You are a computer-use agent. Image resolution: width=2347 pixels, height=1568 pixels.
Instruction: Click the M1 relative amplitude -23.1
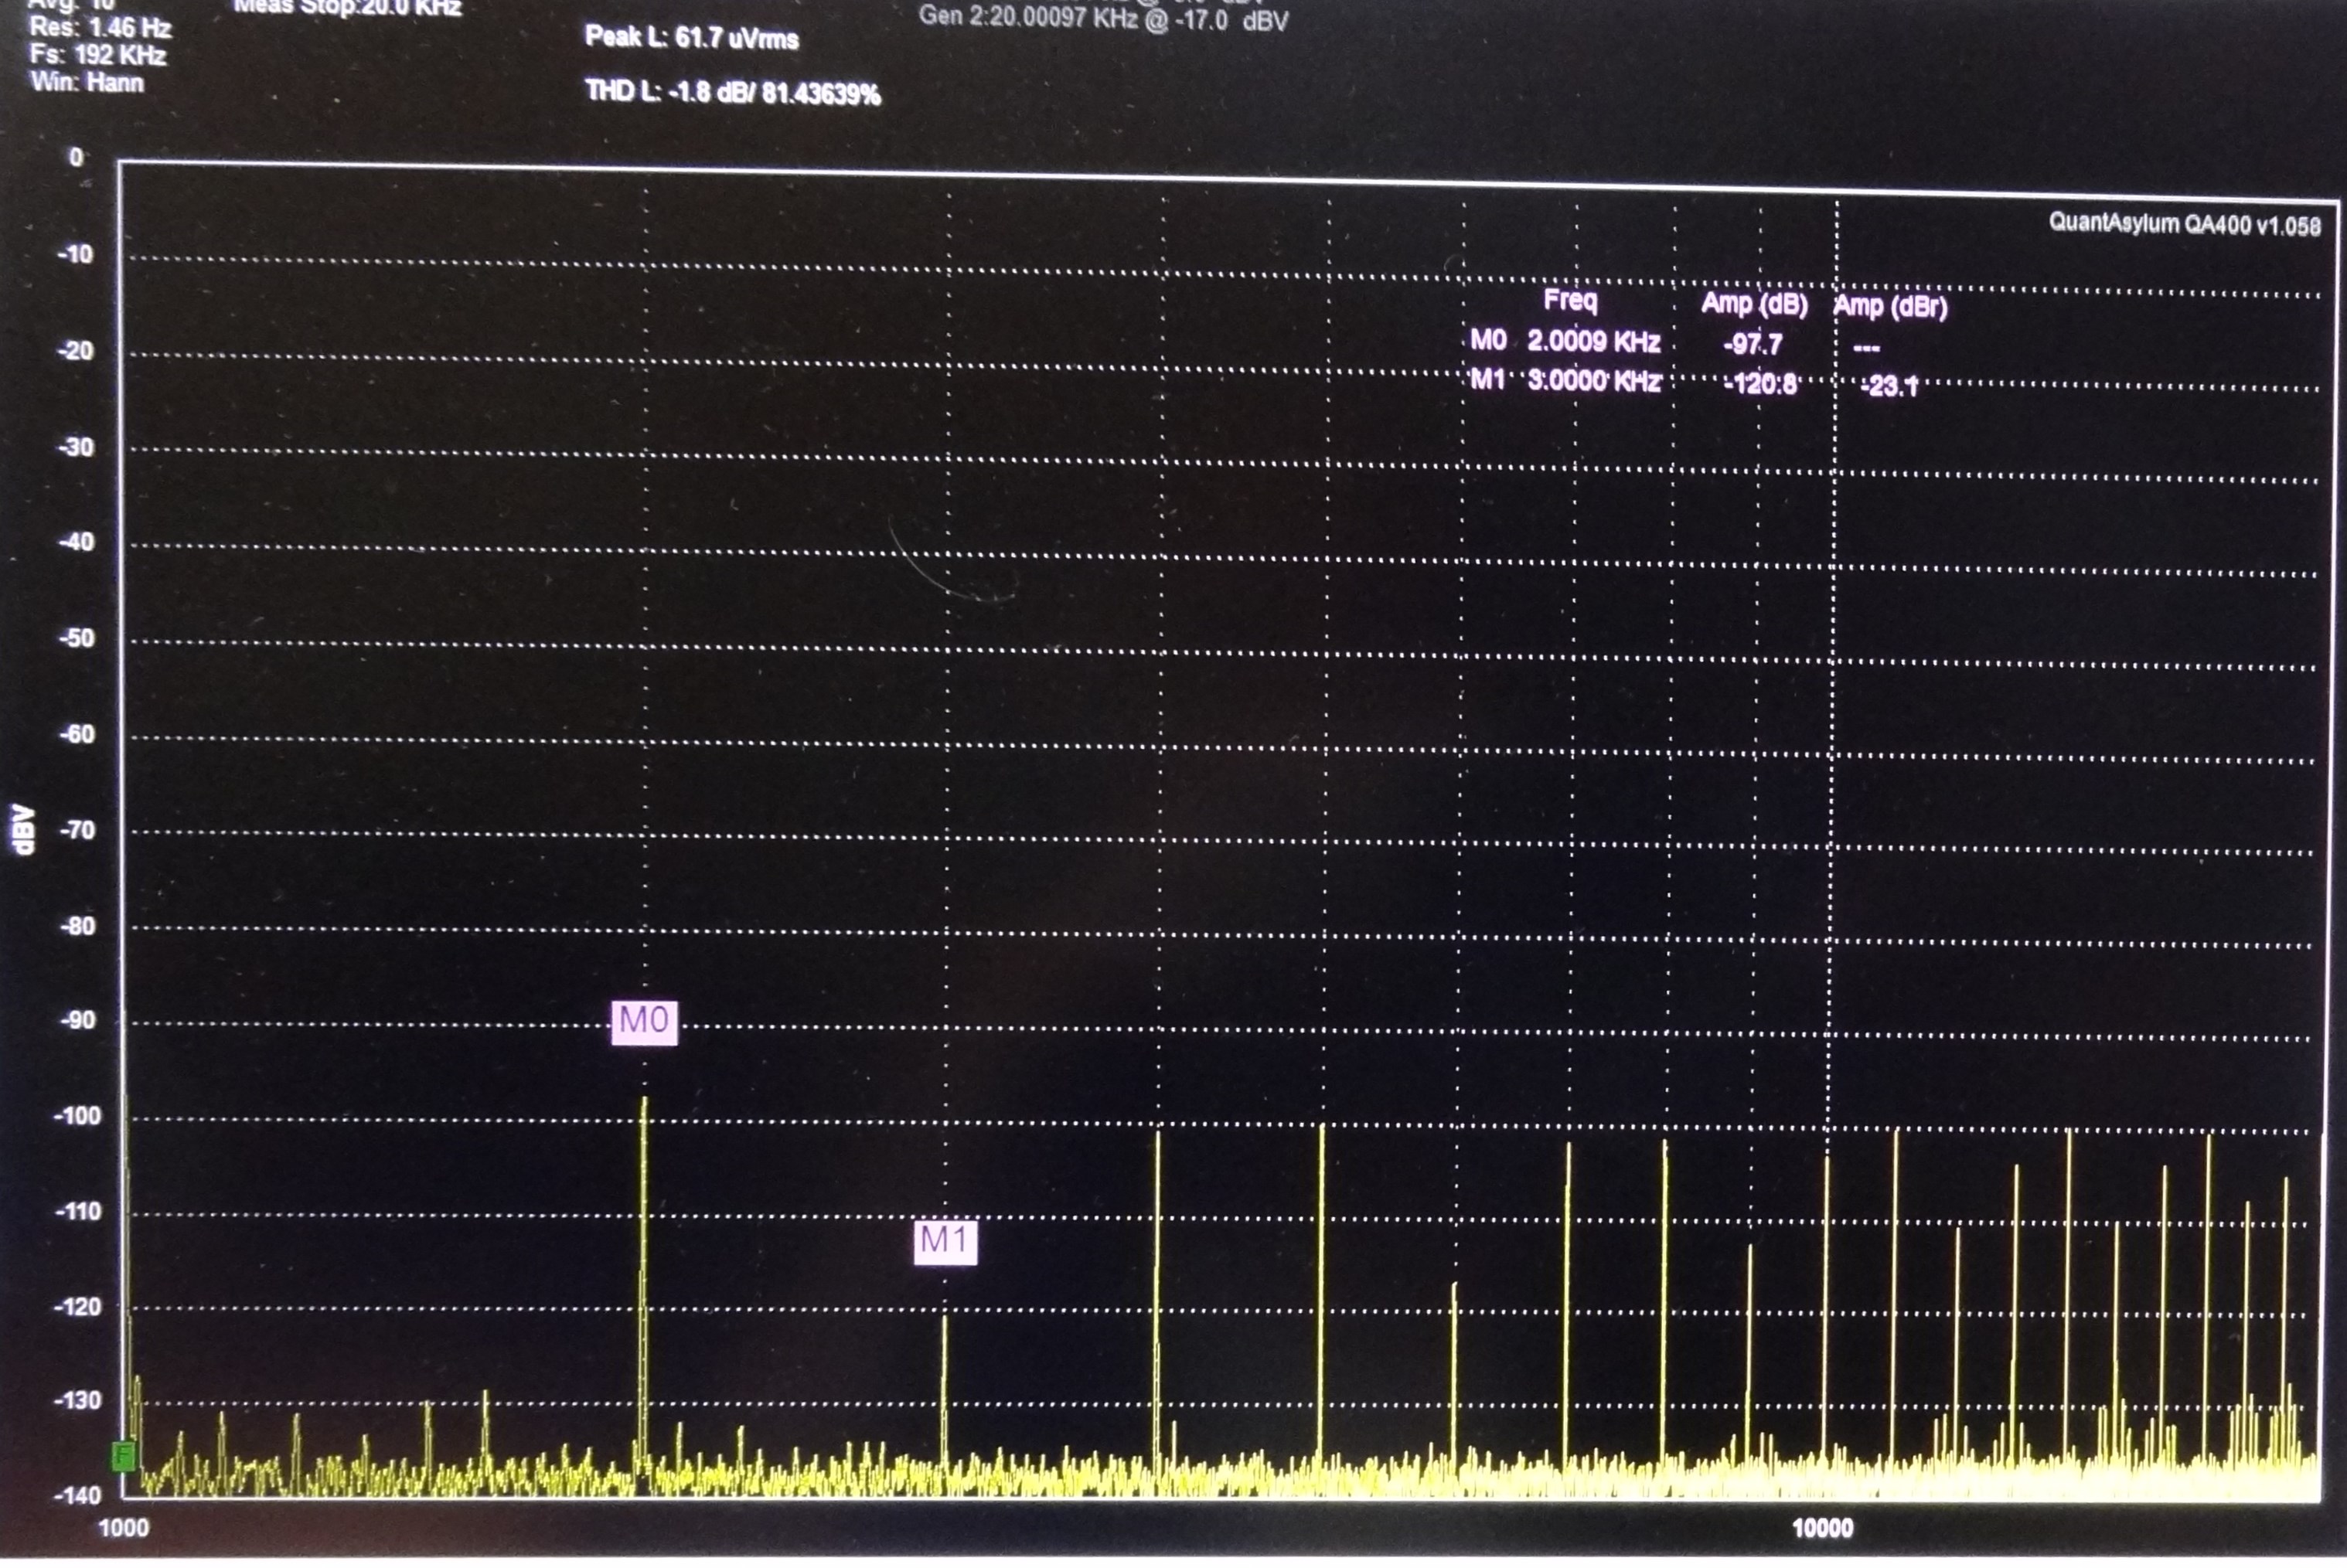point(1889,387)
